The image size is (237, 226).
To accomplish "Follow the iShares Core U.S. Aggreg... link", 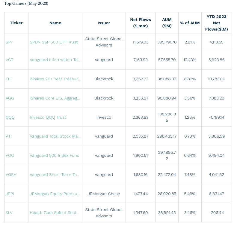I will [x=55, y=98].
